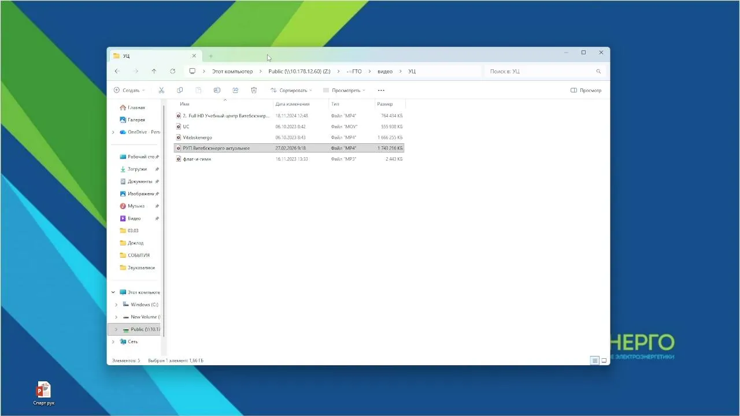
Task: Sort by Имя column header
Action: click(x=224, y=104)
